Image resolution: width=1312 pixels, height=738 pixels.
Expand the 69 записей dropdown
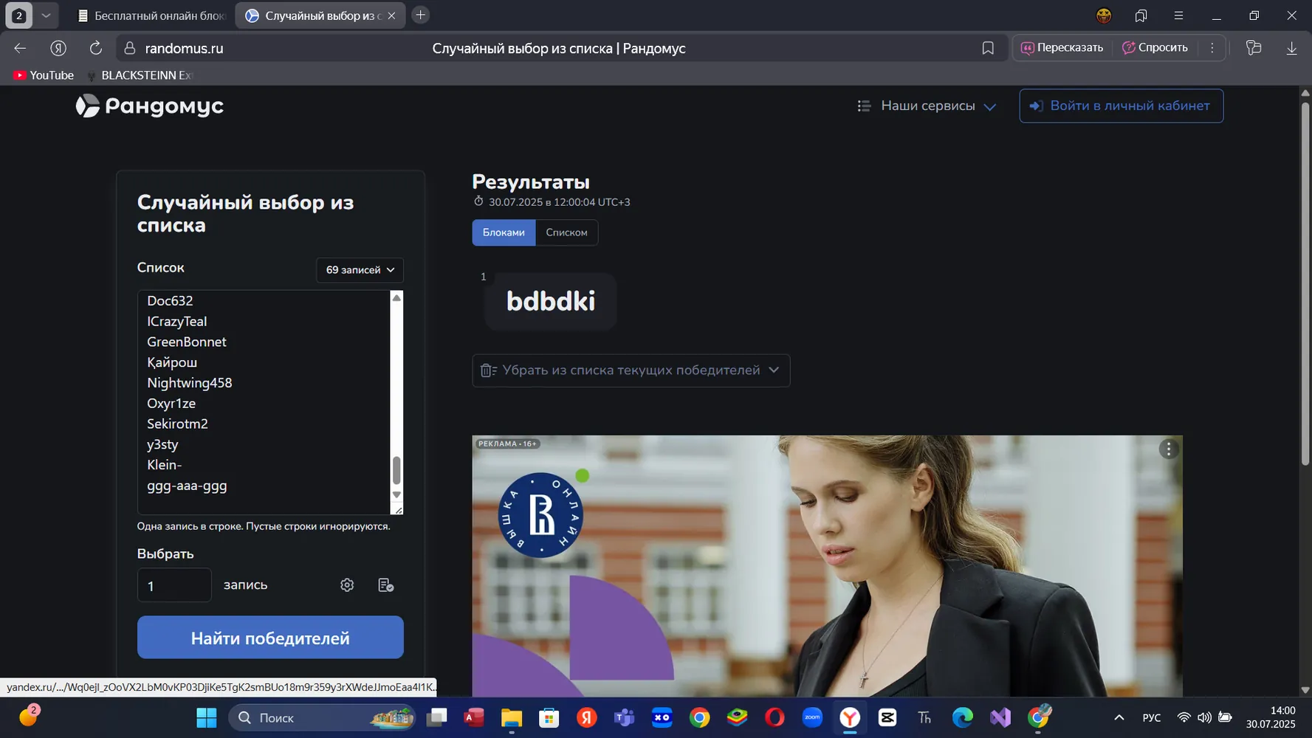click(x=360, y=270)
